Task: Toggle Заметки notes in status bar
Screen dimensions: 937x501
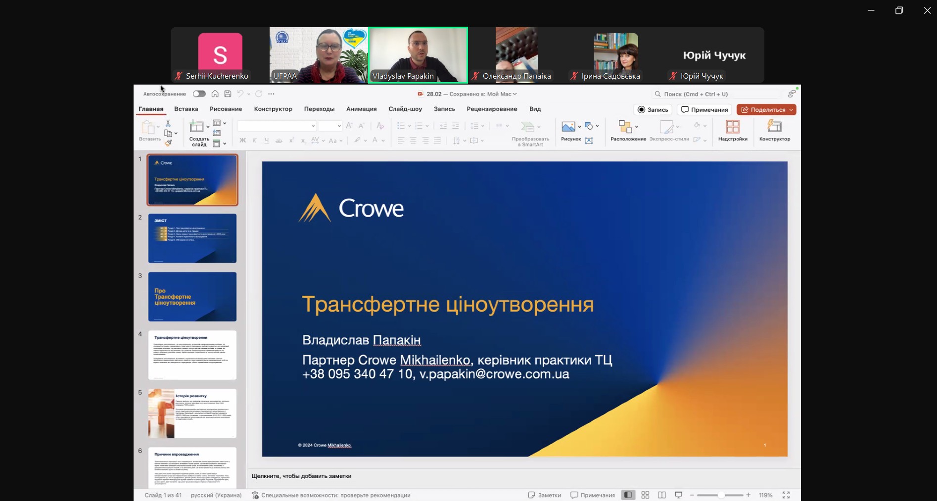Action: pyautogui.click(x=545, y=495)
